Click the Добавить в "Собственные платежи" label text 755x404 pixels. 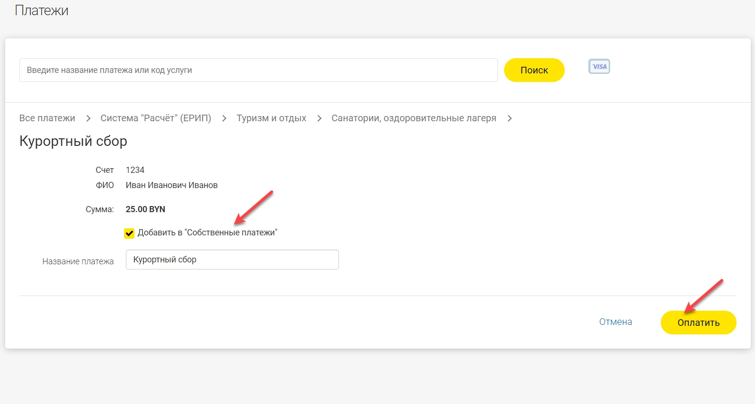coord(207,233)
